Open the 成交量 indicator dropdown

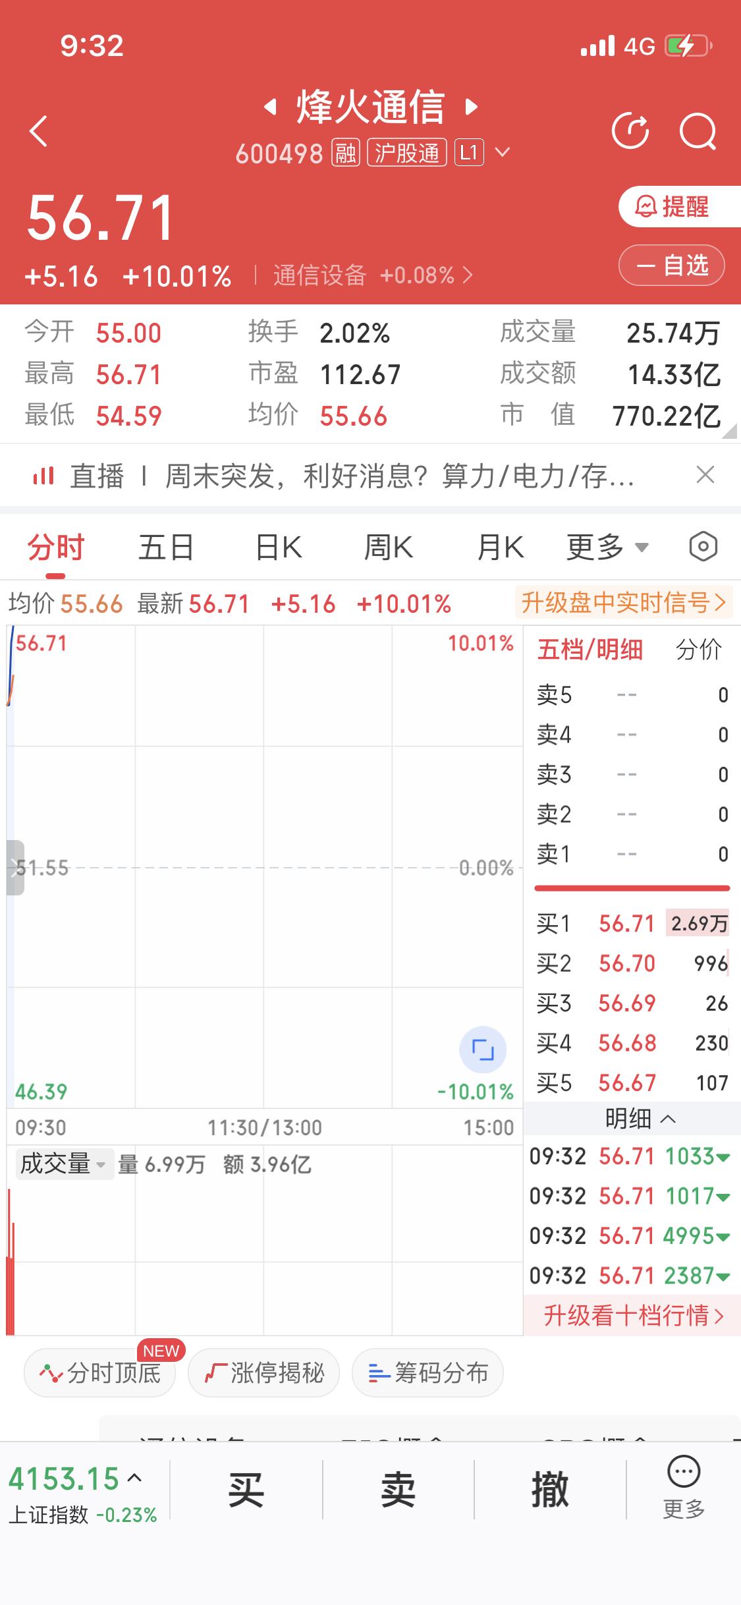click(x=64, y=1164)
